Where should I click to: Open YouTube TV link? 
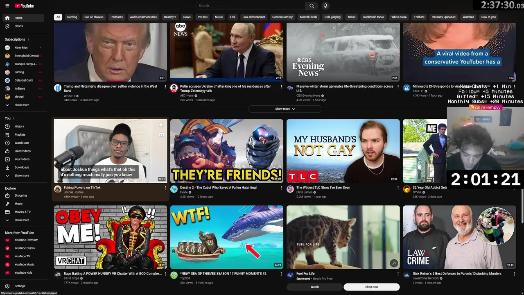point(24,256)
